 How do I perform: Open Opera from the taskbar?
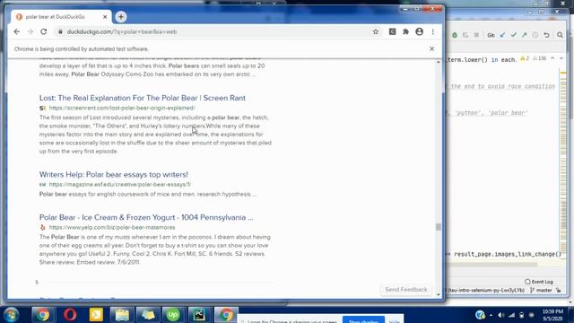pyautogui.click(x=70, y=315)
